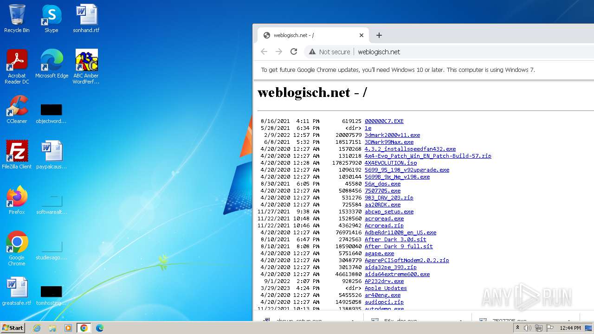Select the studiesago desktop file
594x334 pixels.
[x=51, y=250]
